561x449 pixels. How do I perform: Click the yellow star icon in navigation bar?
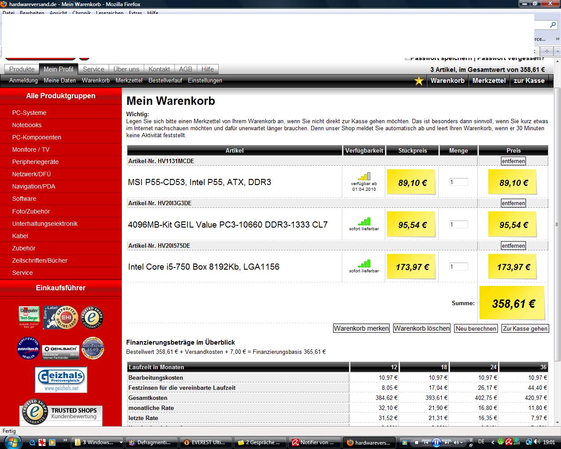point(419,81)
